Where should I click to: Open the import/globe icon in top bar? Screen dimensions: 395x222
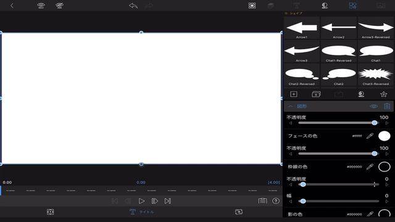tap(325, 6)
